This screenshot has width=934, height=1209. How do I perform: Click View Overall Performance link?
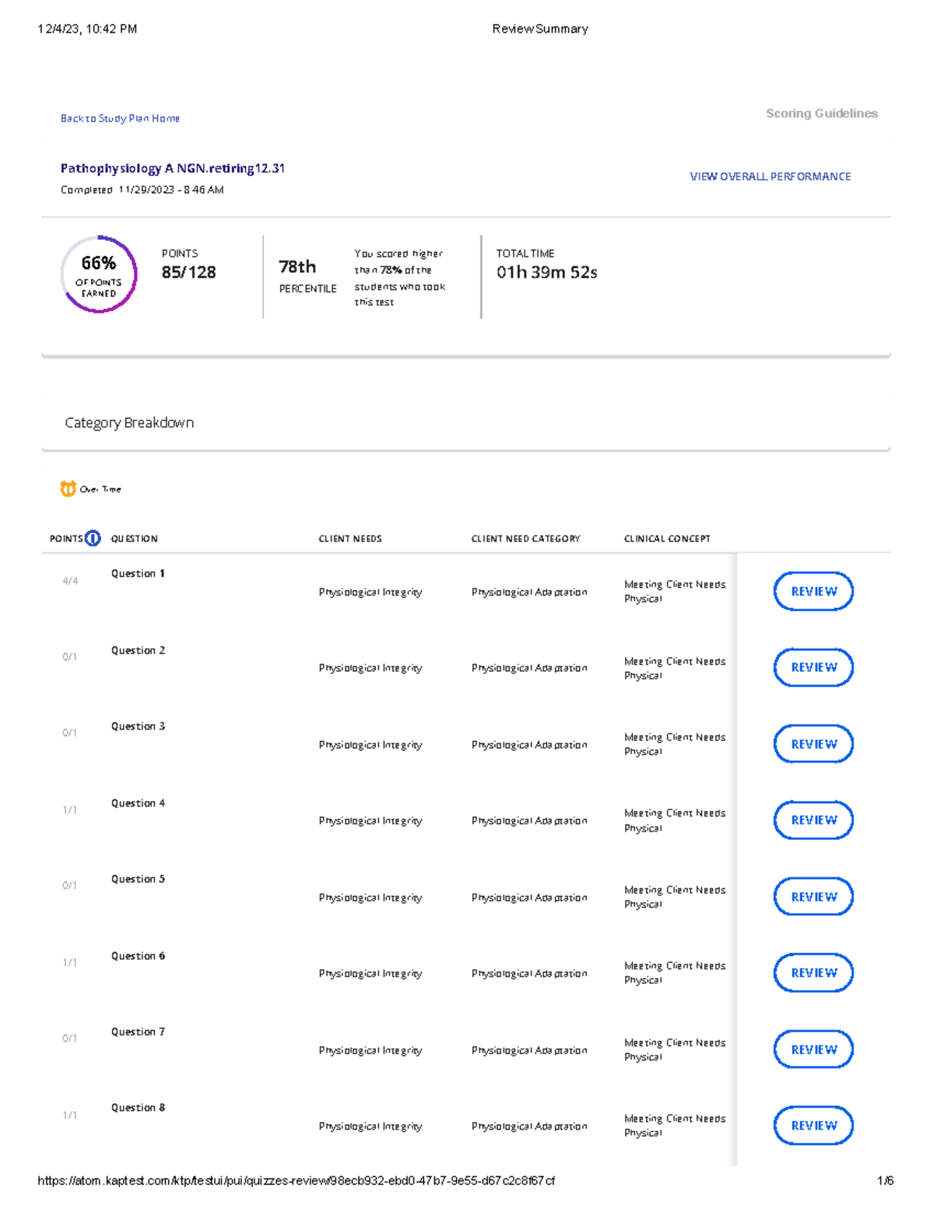point(771,177)
